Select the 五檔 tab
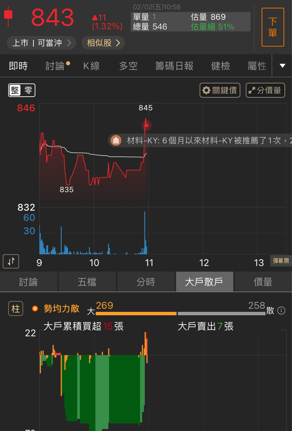Screen dimensions: 292x431 [x=88, y=281]
